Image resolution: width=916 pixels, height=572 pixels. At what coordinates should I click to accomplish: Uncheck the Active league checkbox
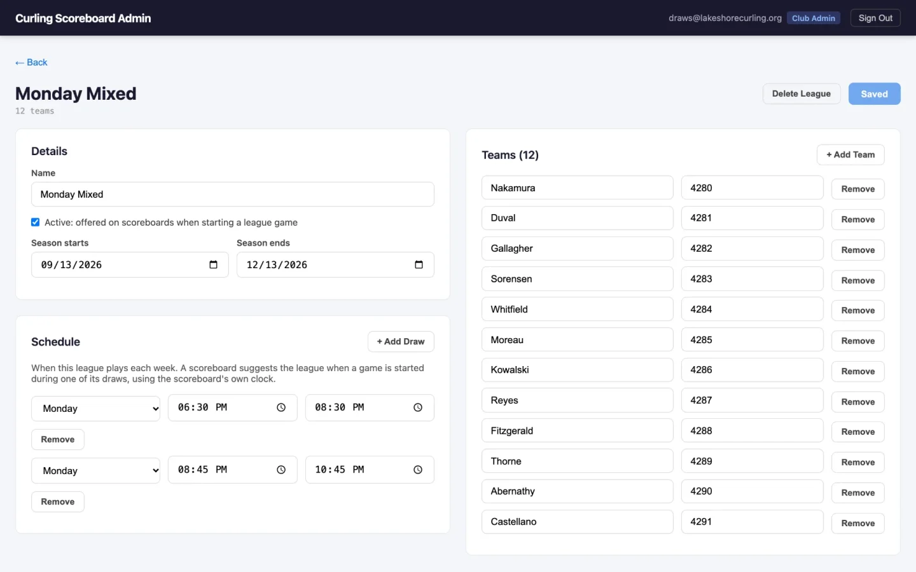pos(36,222)
